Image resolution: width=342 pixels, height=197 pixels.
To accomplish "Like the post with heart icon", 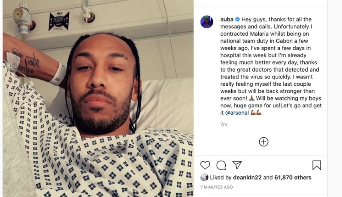I will click(205, 165).
